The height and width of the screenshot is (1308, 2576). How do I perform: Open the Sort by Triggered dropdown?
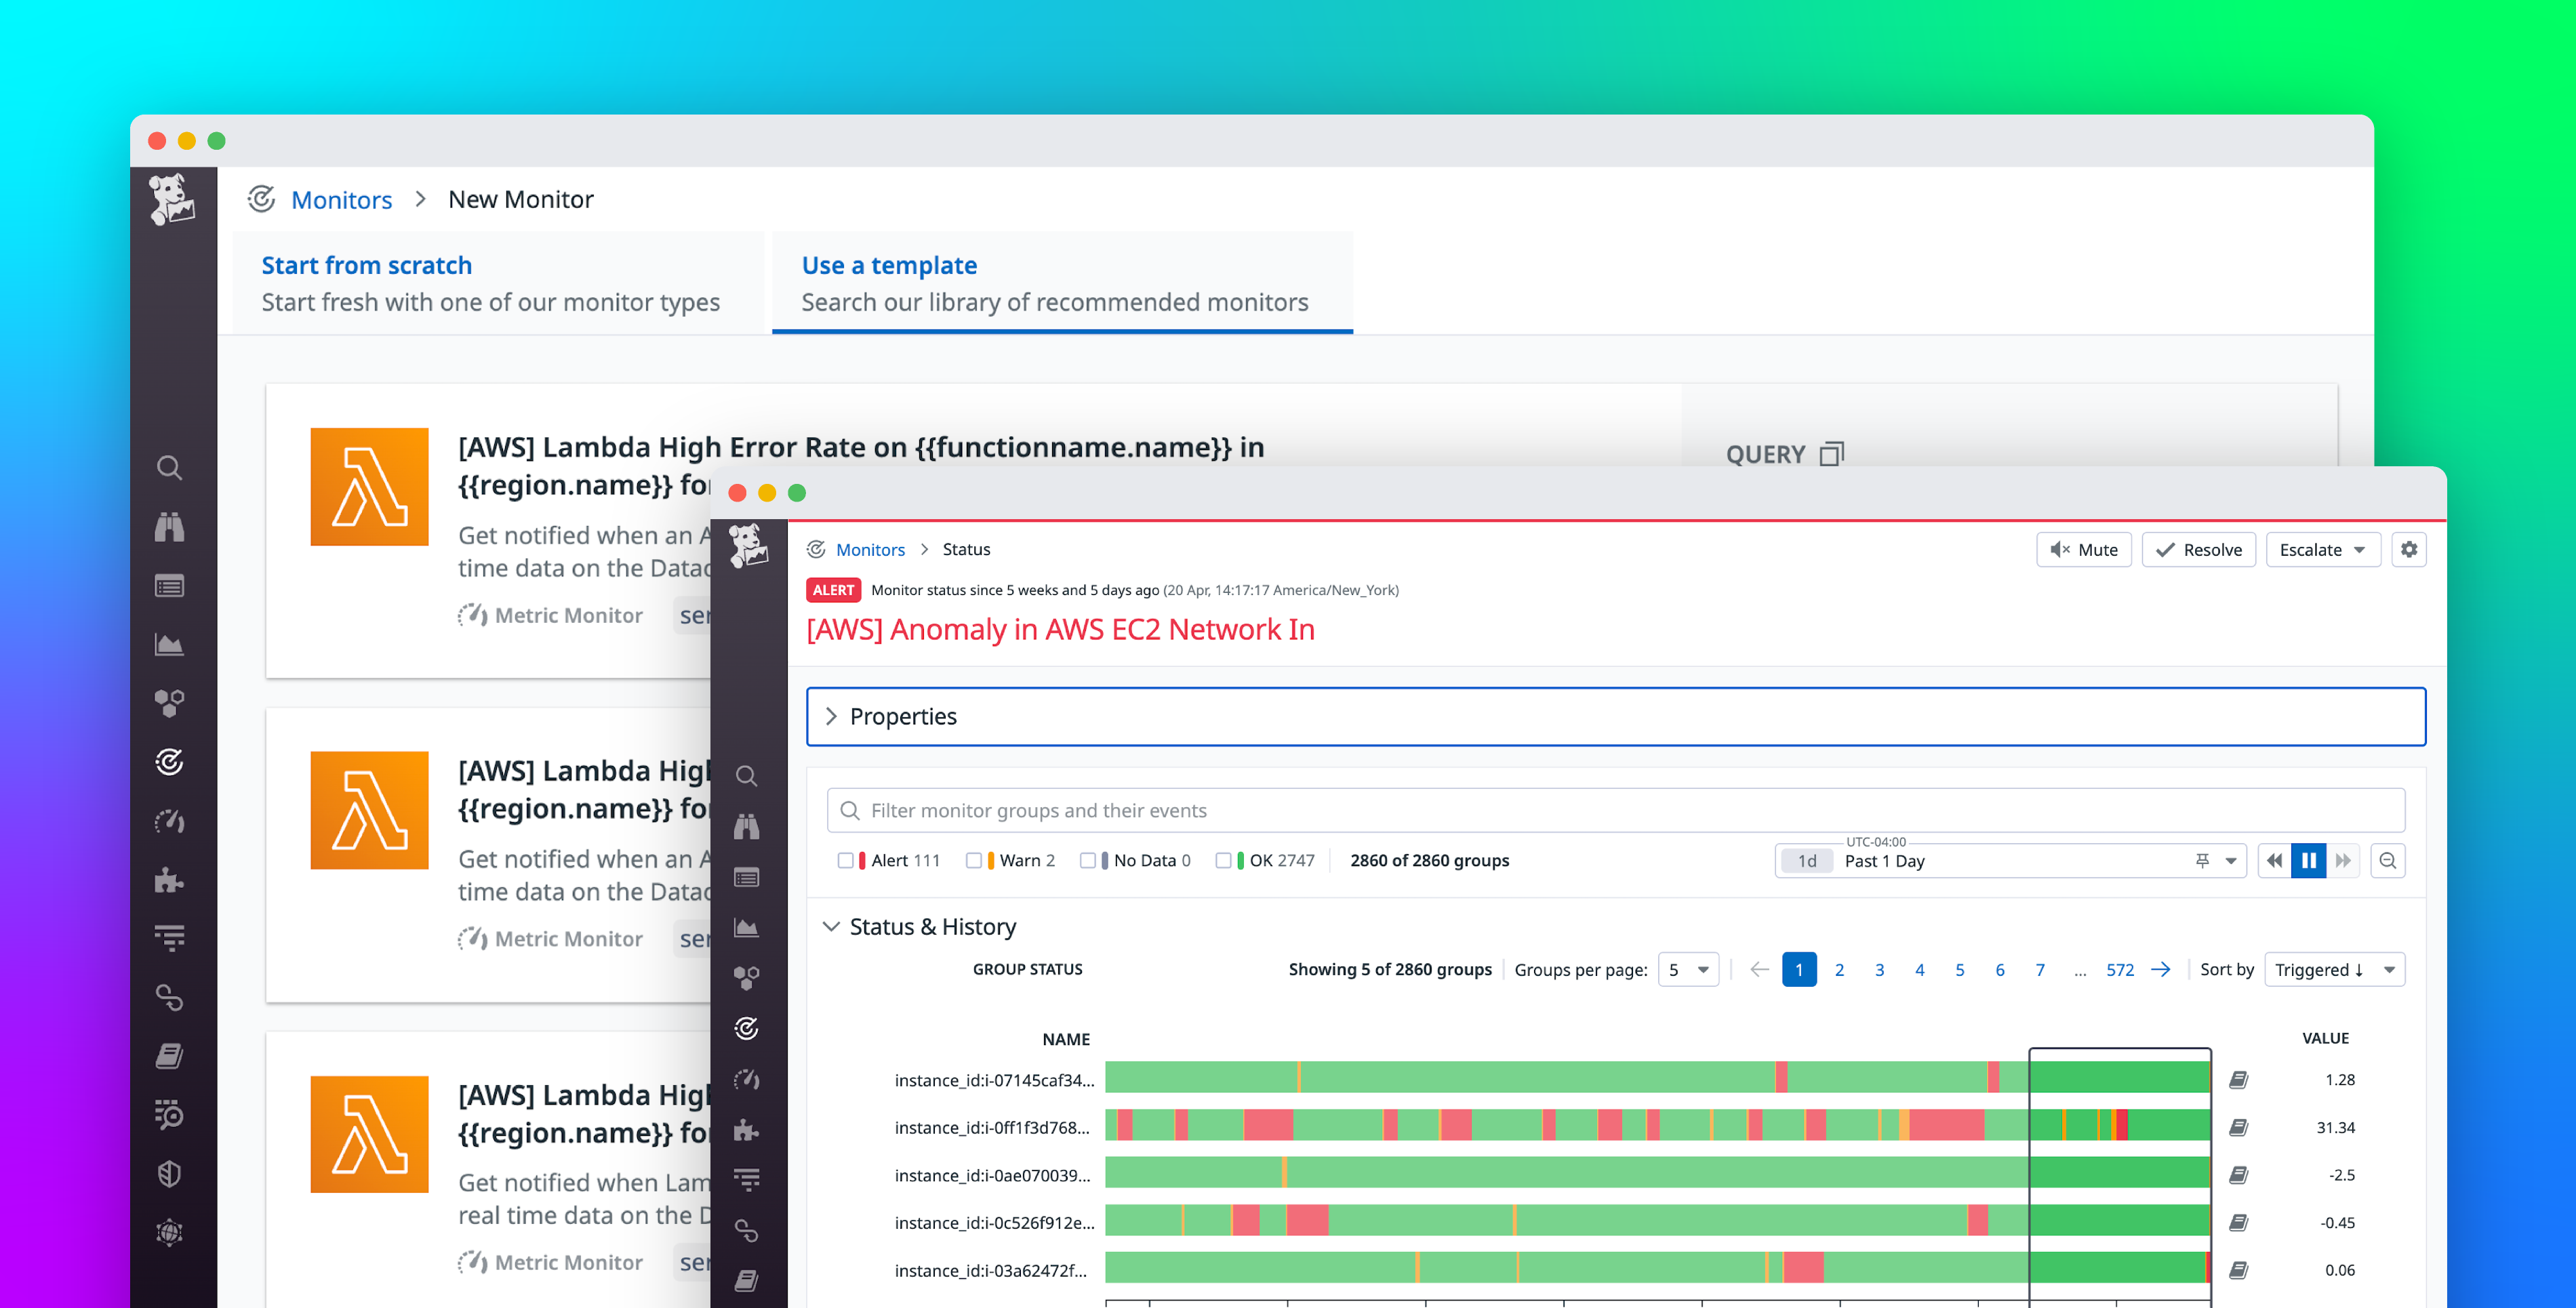coord(2334,969)
